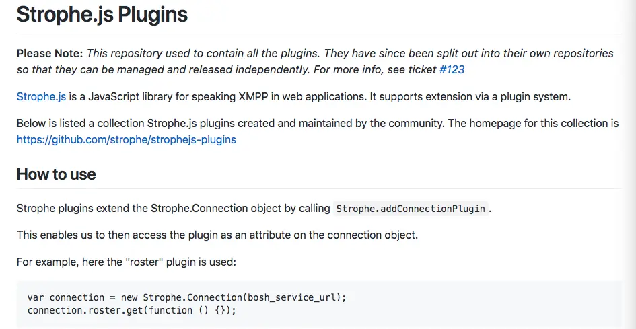Open the ticket #123 link
636x329 pixels.
[452, 70]
